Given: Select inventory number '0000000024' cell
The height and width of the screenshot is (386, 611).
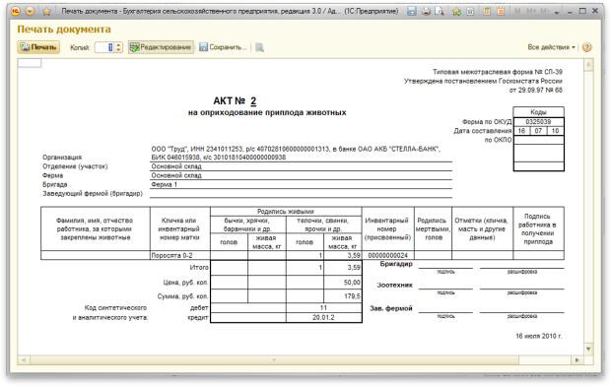Looking at the screenshot, I should (387, 255).
